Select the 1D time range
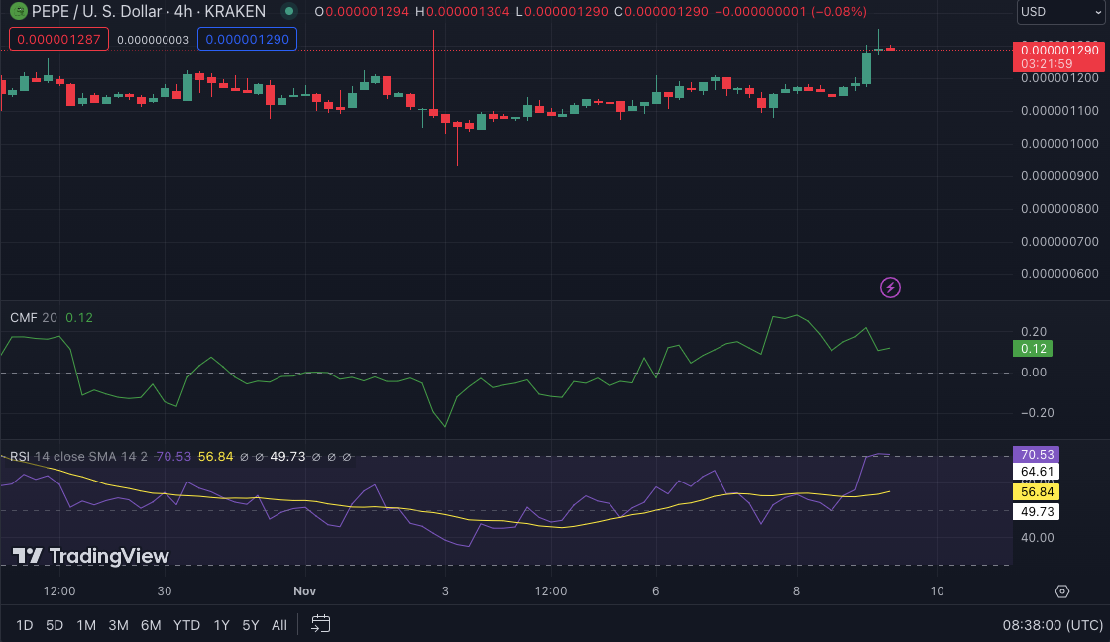 [24, 625]
